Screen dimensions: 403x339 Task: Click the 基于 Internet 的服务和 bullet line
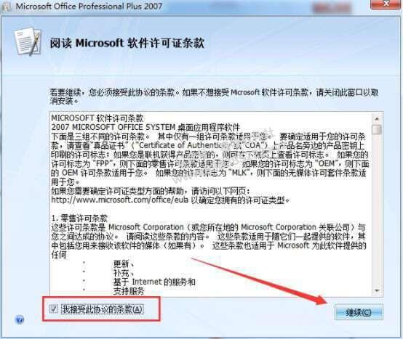154,282
